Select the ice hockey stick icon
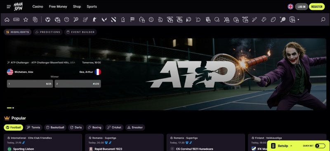330x151 pixels. pyautogui.click(x=85, y=19)
